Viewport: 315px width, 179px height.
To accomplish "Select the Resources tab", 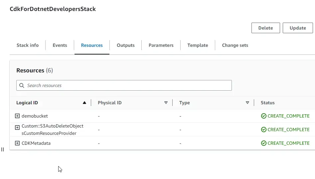I will [92, 45].
